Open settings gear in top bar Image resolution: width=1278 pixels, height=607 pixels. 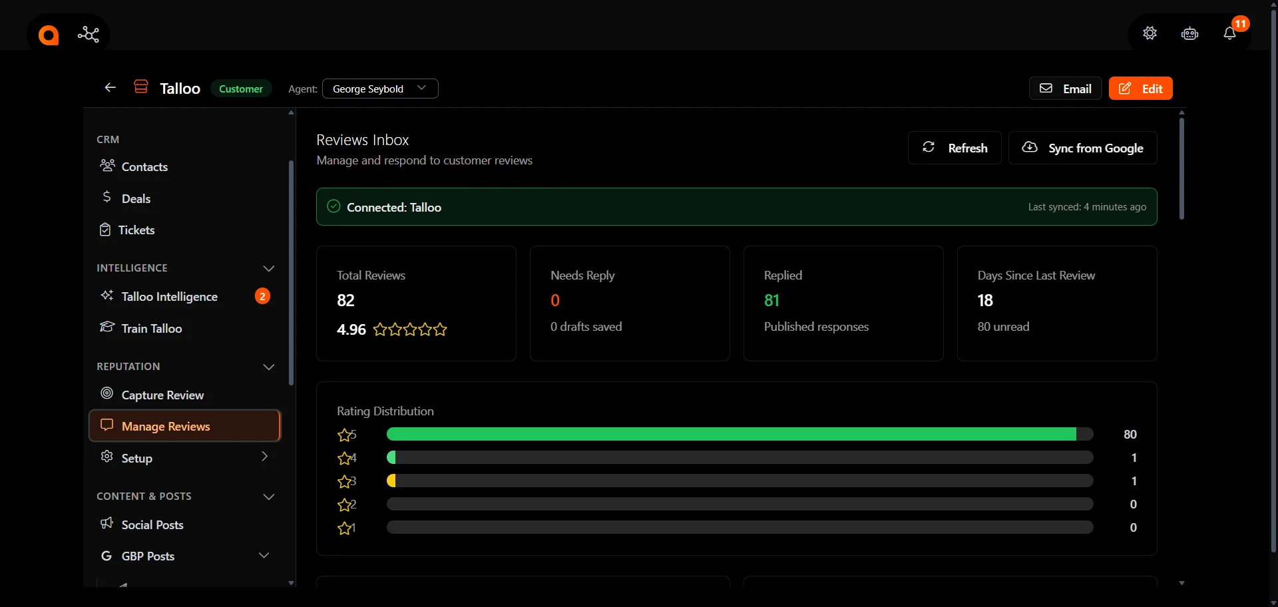(x=1150, y=33)
